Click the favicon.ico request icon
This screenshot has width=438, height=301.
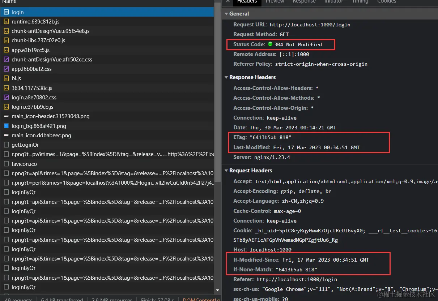6,164
